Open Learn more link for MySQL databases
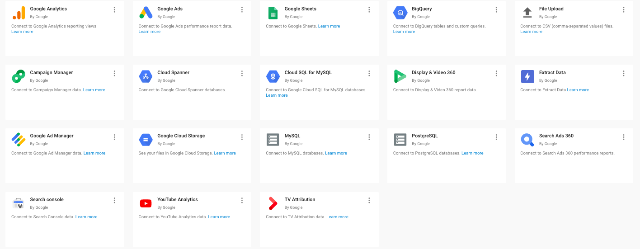640x249 pixels. coord(336,153)
